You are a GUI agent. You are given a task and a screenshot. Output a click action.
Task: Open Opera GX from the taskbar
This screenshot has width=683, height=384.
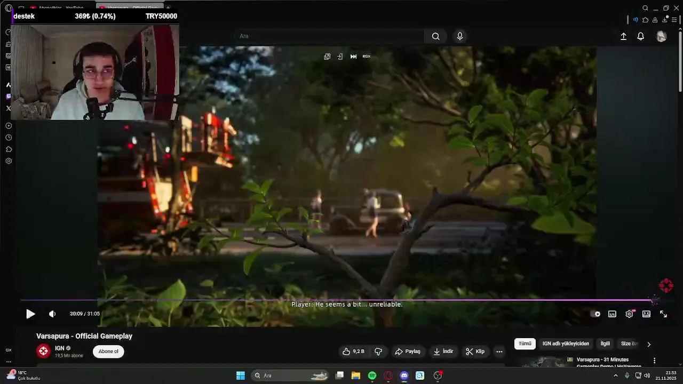[388, 375]
